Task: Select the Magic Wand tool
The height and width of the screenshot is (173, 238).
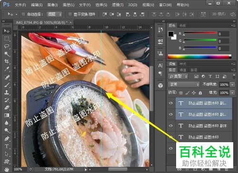Action: (x=7, y=54)
